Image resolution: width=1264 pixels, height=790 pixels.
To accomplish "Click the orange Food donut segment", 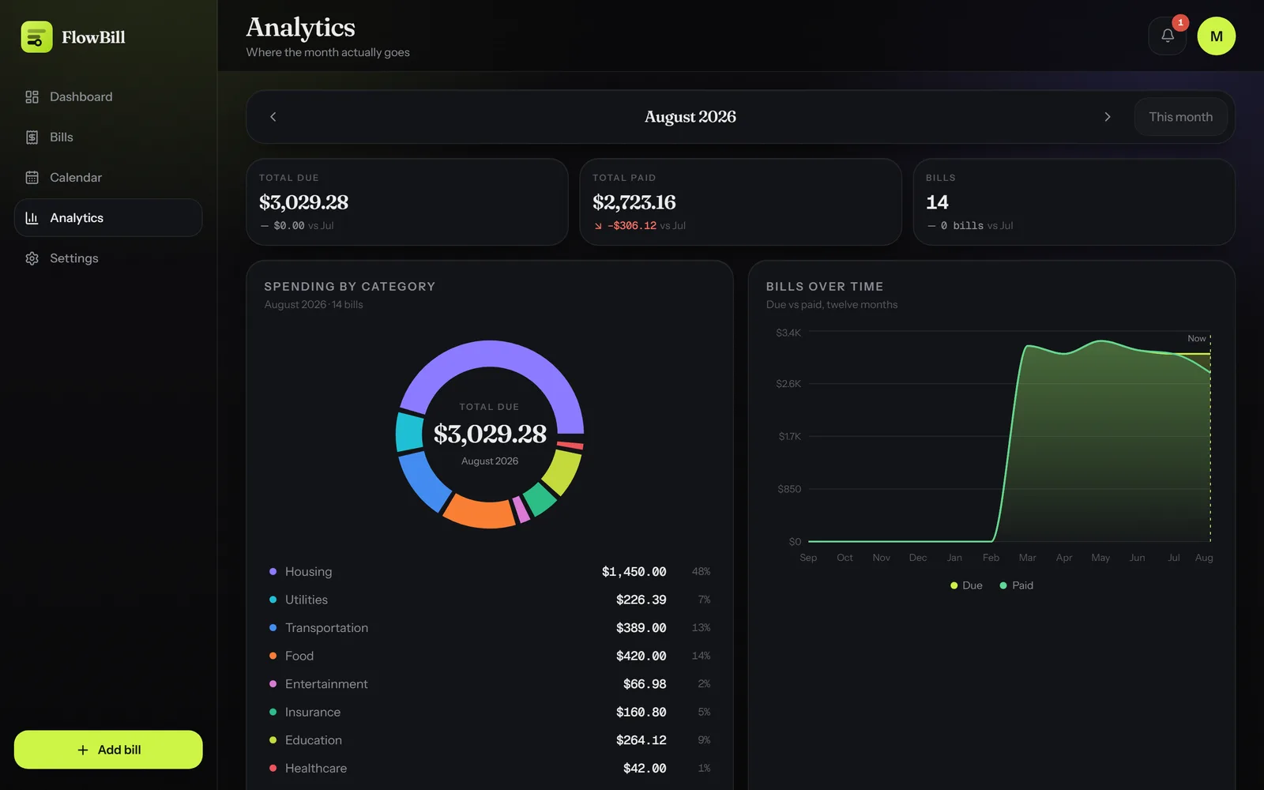I will pos(478,513).
